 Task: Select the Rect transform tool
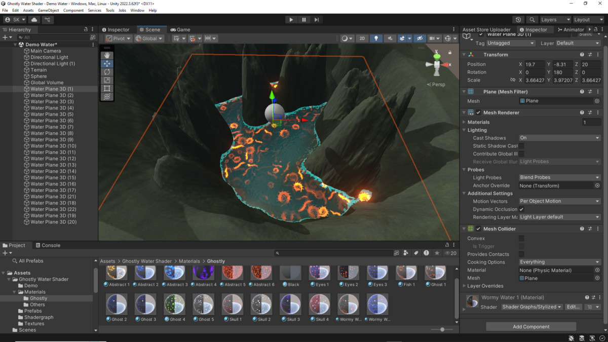tap(107, 88)
